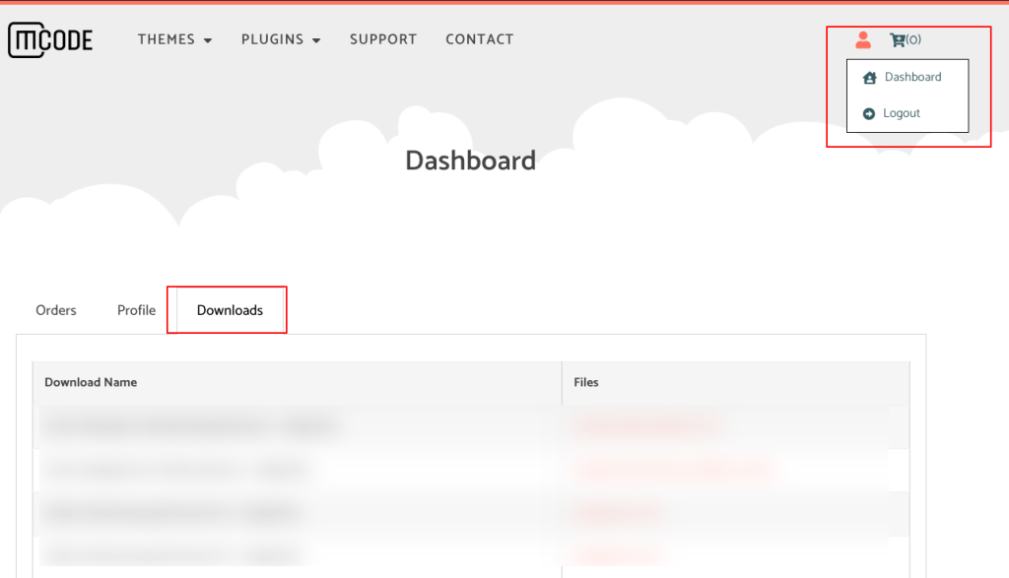1009x578 pixels.
Task: Click the second row's file download link
Action: click(673, 470)
